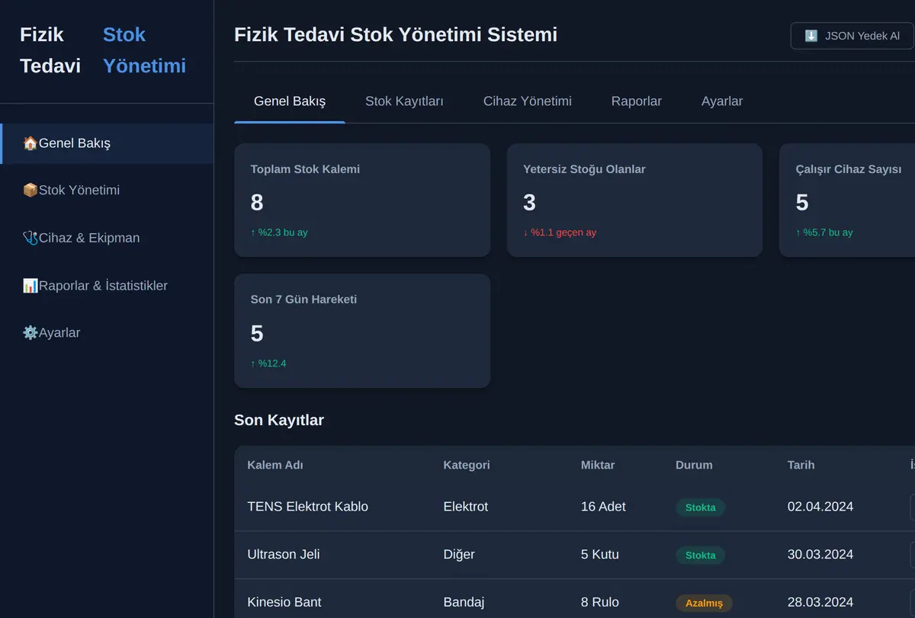915x618 pixels.
Task: Open Stok Yönetimi in the sidebar
Action: click(107, 191)
